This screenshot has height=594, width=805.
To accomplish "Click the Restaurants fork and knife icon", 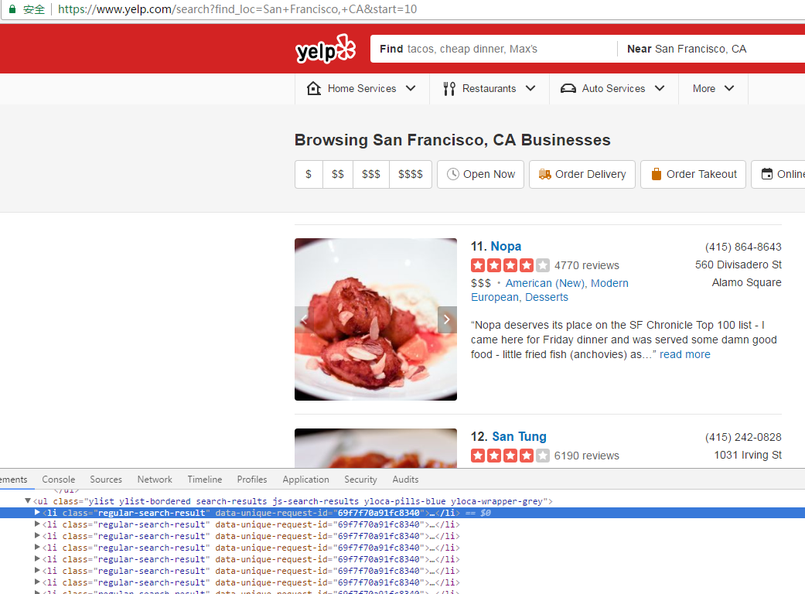I will [x=449, y=89].
